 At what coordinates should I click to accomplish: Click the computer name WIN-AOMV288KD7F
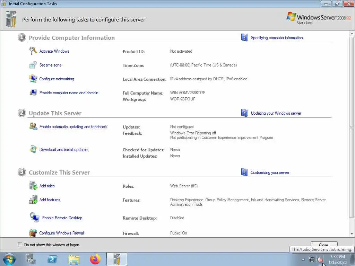coord(188,93)
